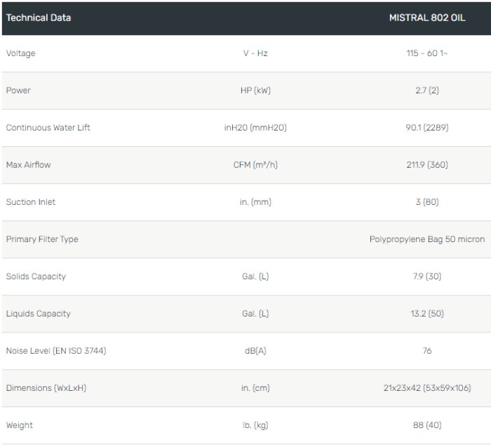
Task: Select the Suction Inlet label
Action: (x=31, y=202)
